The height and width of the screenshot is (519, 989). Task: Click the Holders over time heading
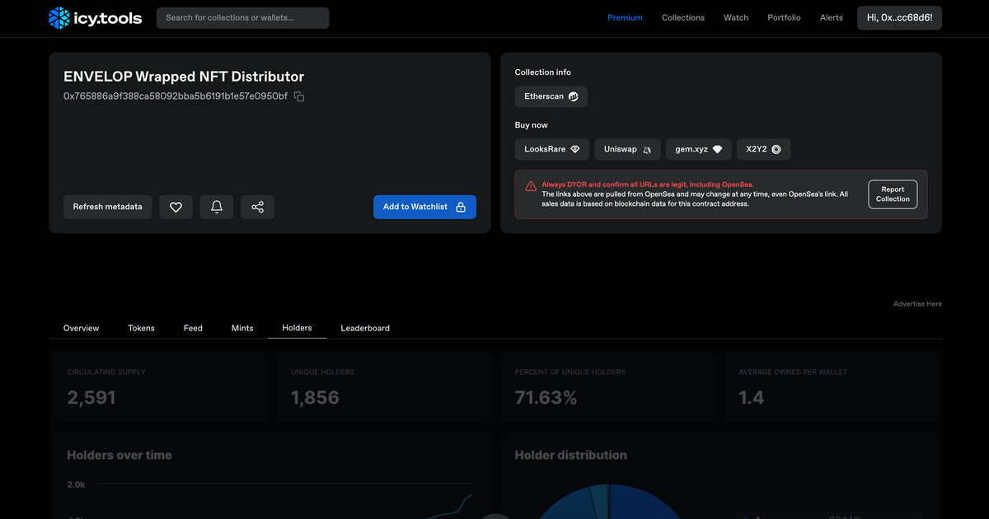(x=120, y=455)
